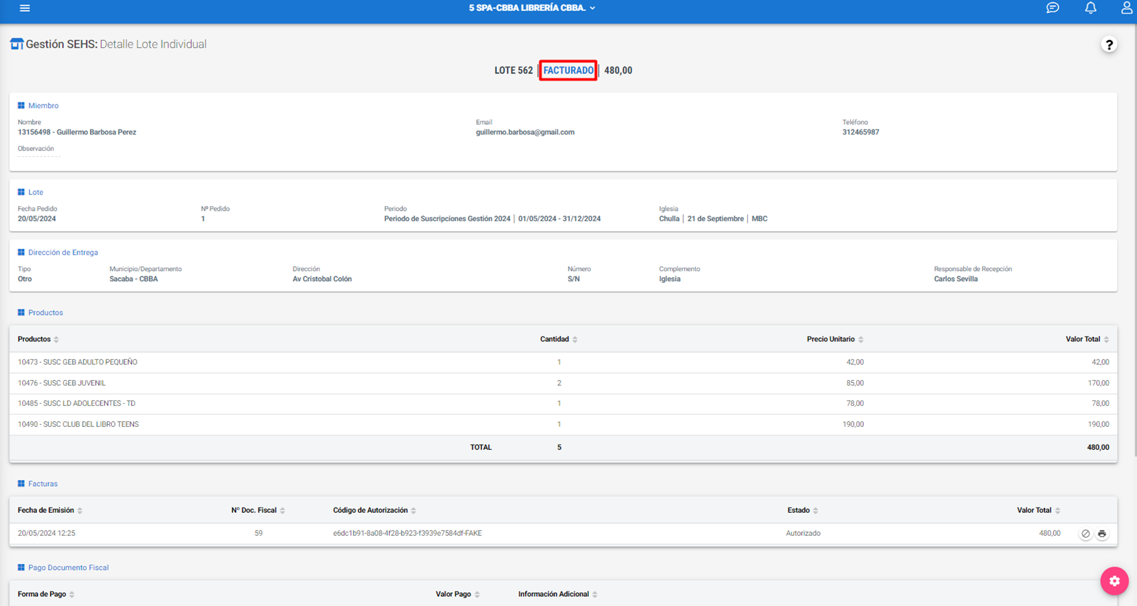The height and width of the screenshot is (606, 1137).
Task: Open the hamburger navigation menu
Action: point(25,8)
